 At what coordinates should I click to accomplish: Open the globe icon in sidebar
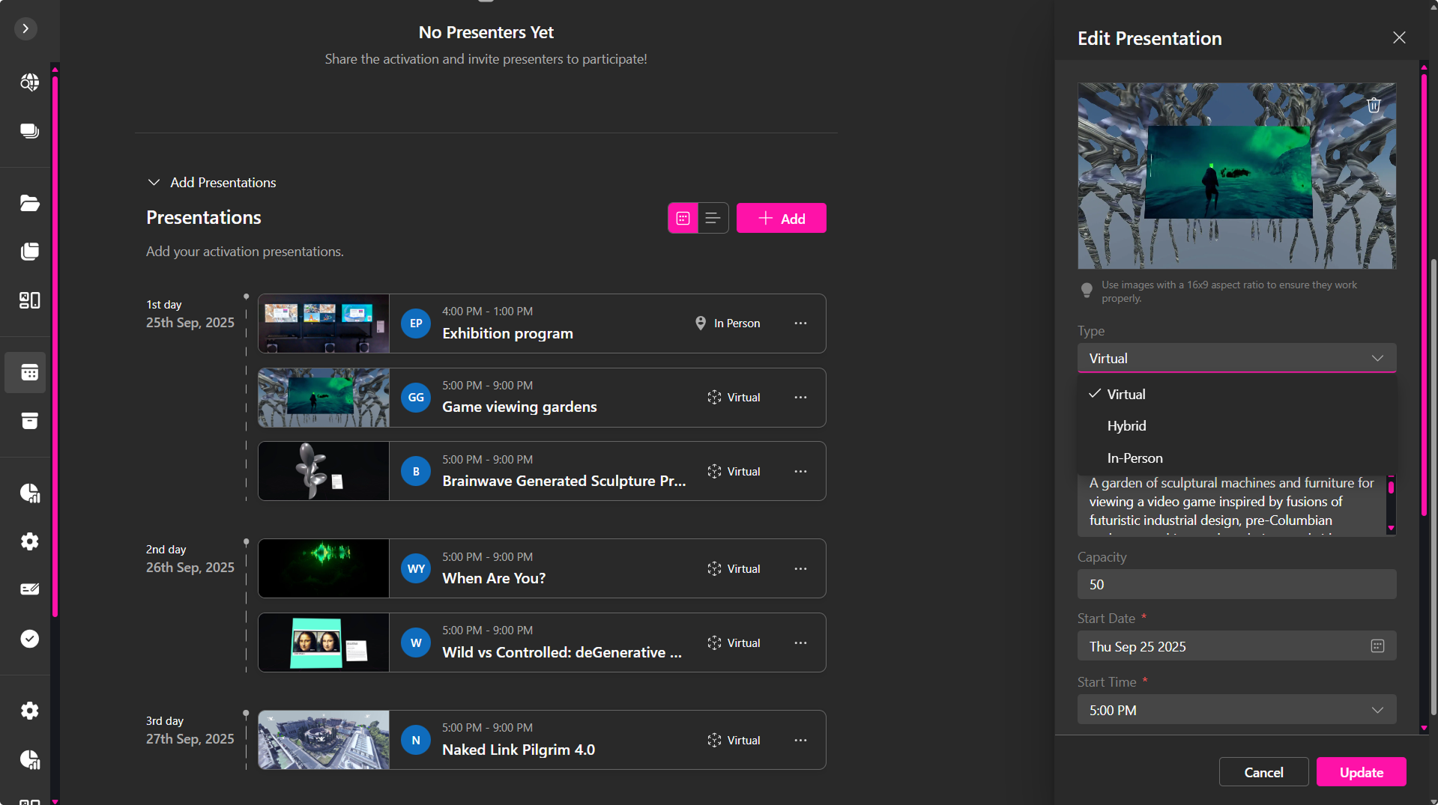pos(29,82)
